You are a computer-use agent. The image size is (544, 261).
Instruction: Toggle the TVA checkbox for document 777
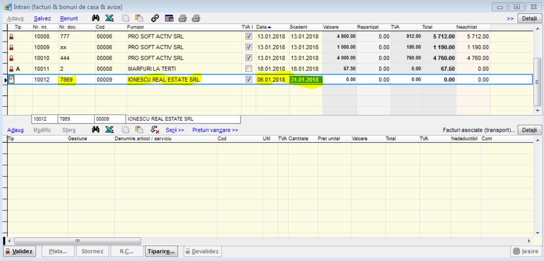[249, 36]
